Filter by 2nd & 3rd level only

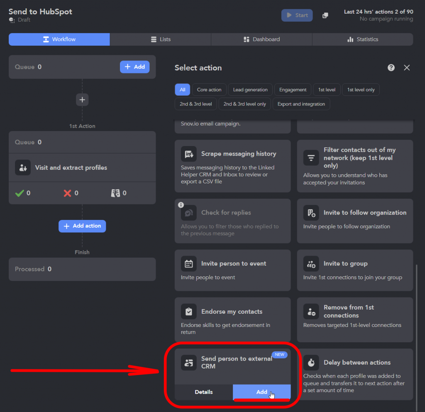(244, 104)
